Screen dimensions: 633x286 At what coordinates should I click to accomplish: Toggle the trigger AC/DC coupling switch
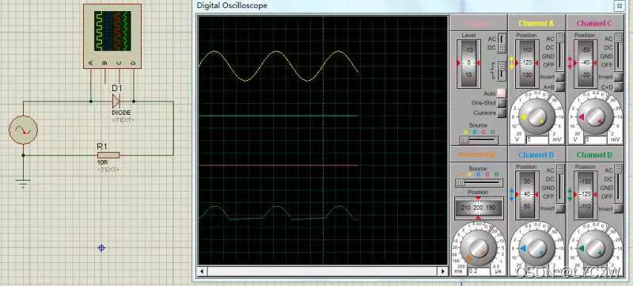[501, 43]
